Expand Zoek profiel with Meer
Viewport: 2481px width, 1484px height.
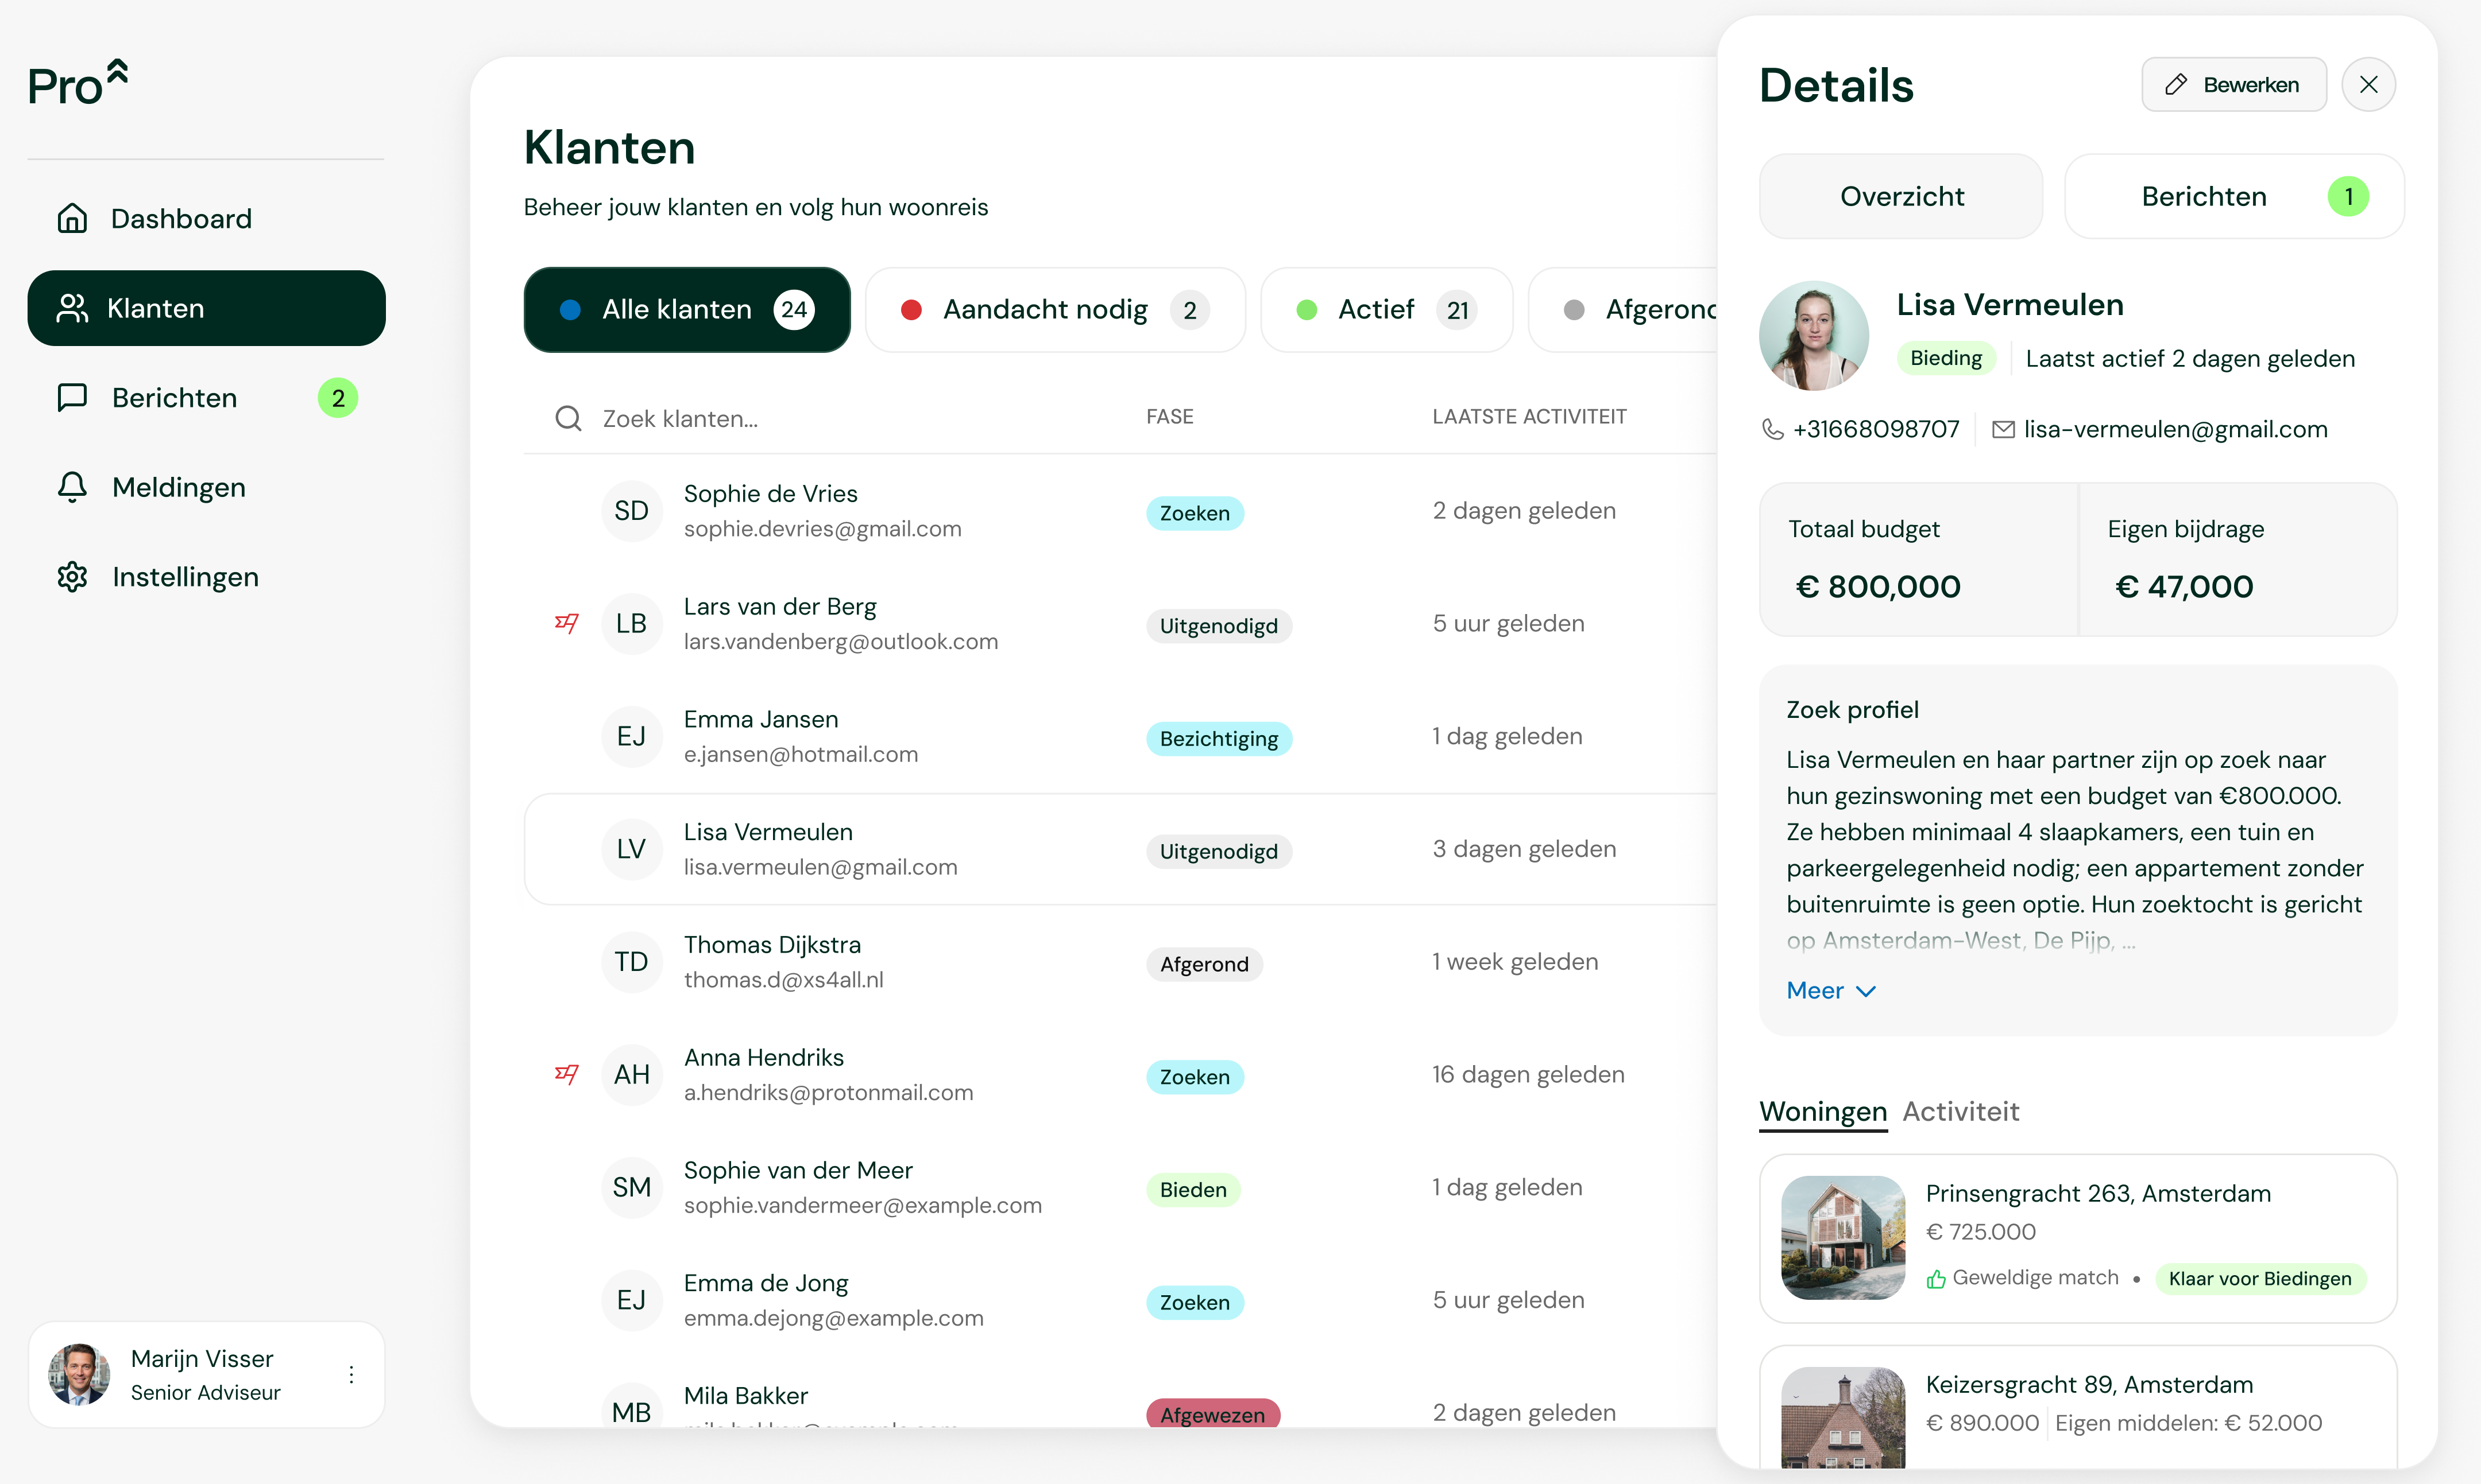pos(1830,990)
